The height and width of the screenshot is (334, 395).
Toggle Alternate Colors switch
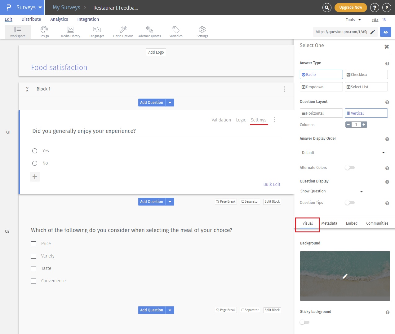350,168
